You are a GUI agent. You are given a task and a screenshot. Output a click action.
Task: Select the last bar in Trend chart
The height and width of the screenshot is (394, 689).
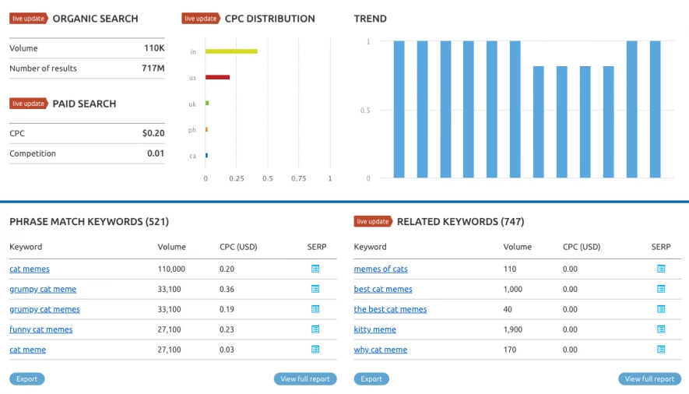655,109
